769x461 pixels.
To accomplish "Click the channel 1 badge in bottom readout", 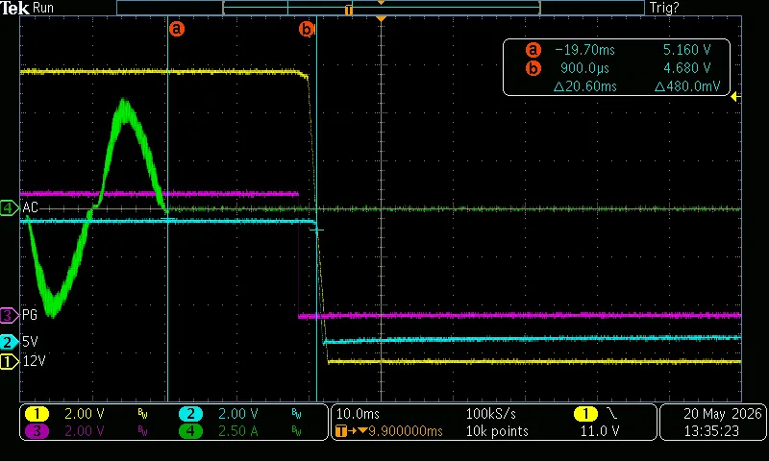I will [x=37, y=414].
